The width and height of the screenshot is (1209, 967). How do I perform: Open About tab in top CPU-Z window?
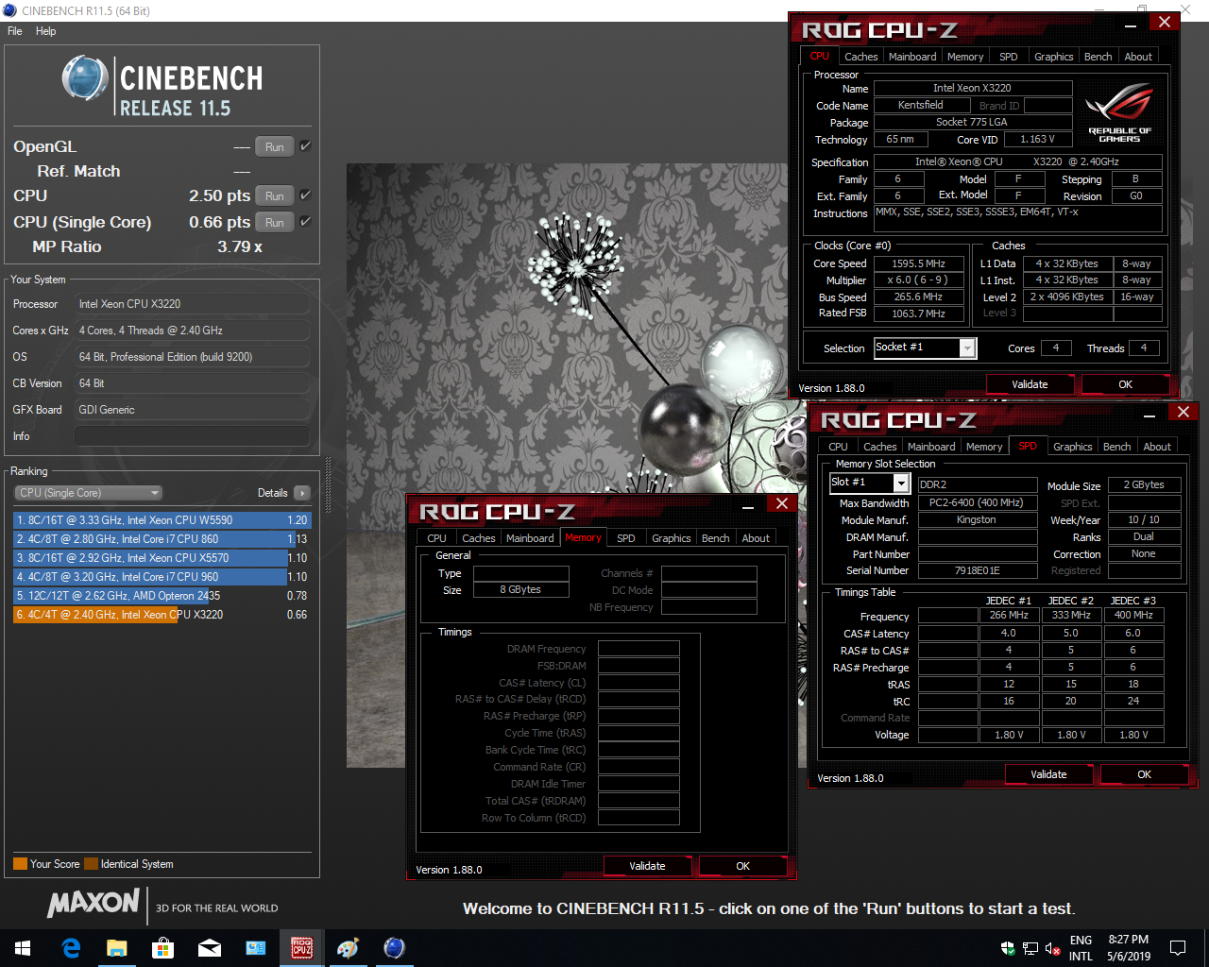[x=1138, y=57]
